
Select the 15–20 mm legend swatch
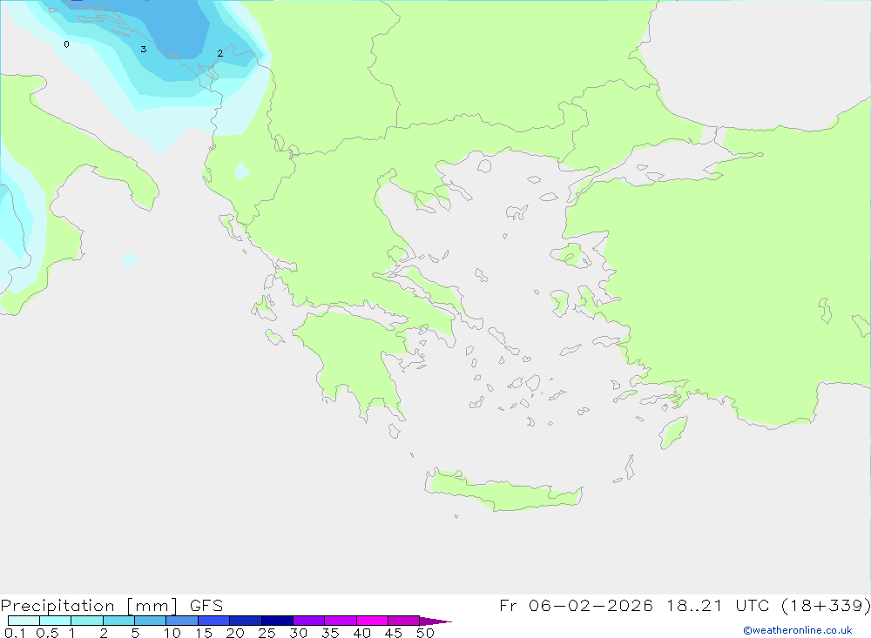(x=214, y=621)
